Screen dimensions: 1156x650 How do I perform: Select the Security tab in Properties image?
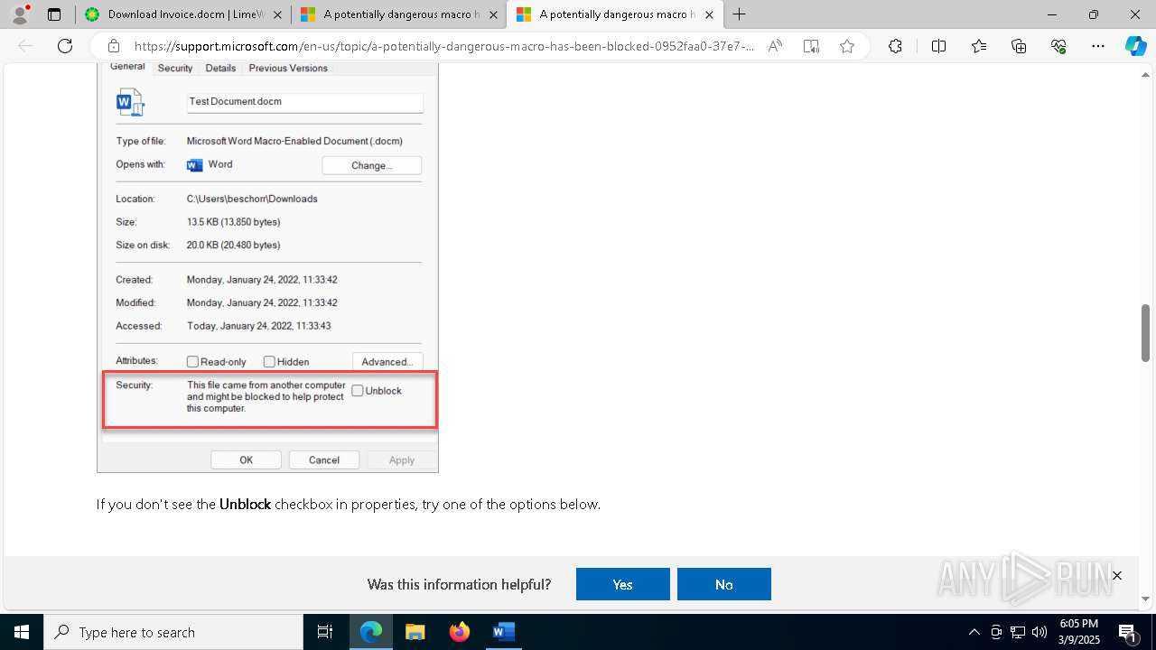pyautogui.click(x=175, y=68)
